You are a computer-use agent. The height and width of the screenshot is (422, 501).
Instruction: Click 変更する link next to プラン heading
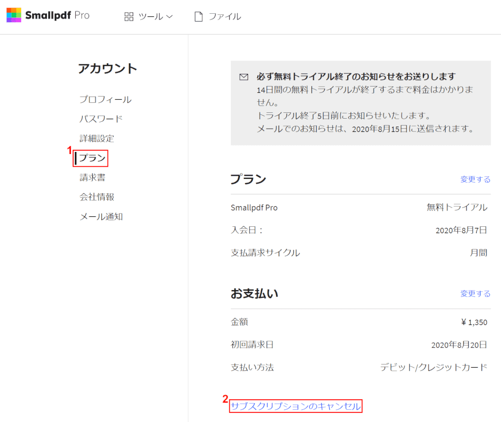click(x=475, y=179)
